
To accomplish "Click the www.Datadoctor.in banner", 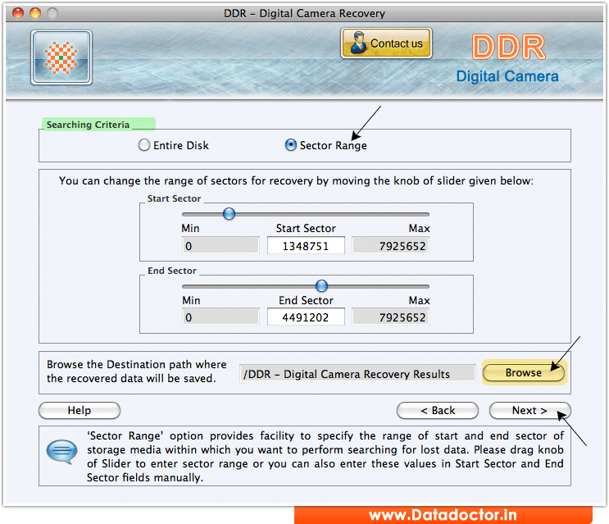I will point(443,515).
